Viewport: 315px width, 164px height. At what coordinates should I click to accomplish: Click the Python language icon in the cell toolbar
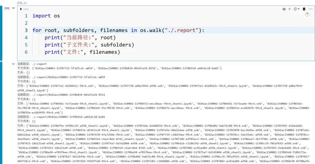click(x=295, y=9)
